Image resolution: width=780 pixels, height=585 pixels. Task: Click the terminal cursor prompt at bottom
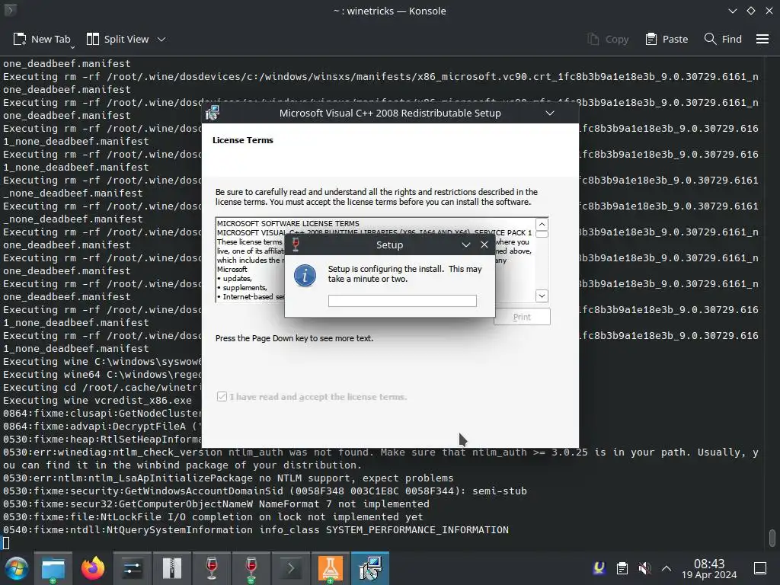pos(6,542)
